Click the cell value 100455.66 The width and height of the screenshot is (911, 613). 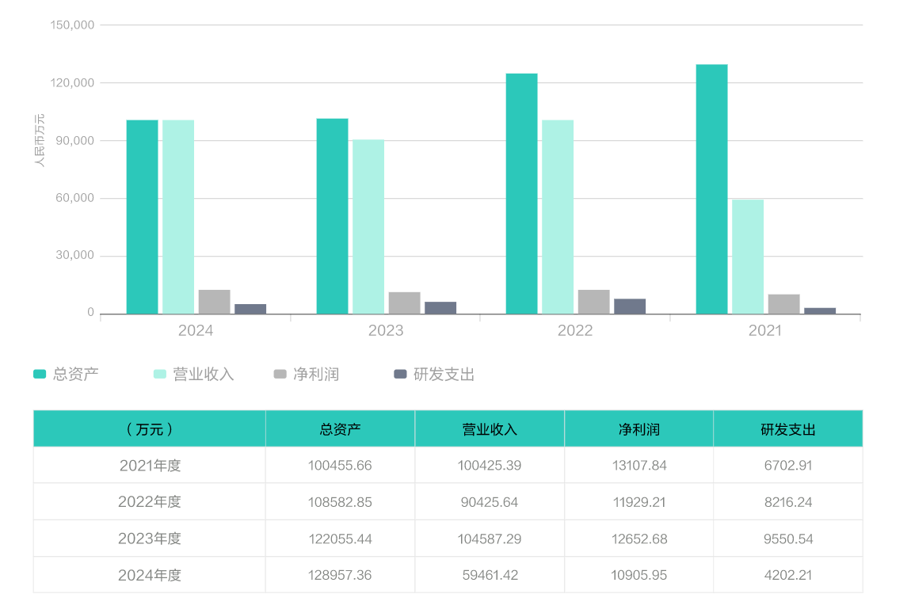(x=340, y=466)
